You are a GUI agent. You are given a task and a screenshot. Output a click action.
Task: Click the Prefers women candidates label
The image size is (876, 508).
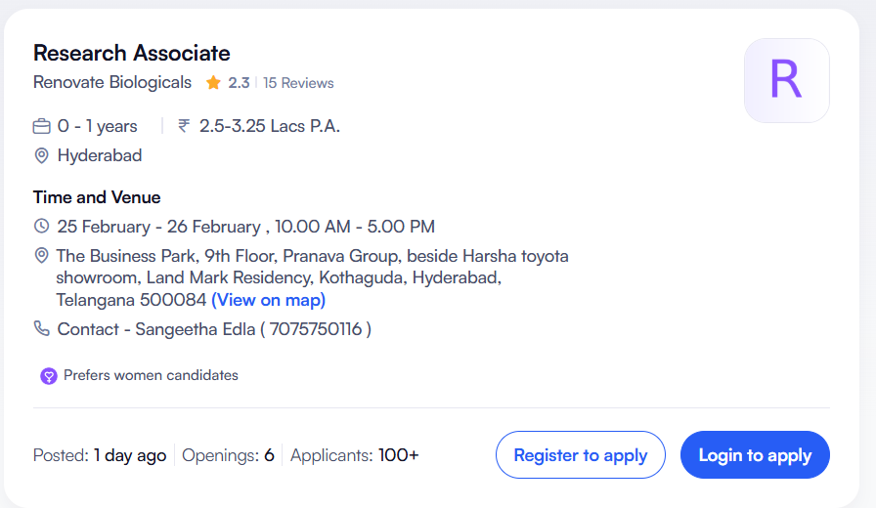[x=151, y=375]
